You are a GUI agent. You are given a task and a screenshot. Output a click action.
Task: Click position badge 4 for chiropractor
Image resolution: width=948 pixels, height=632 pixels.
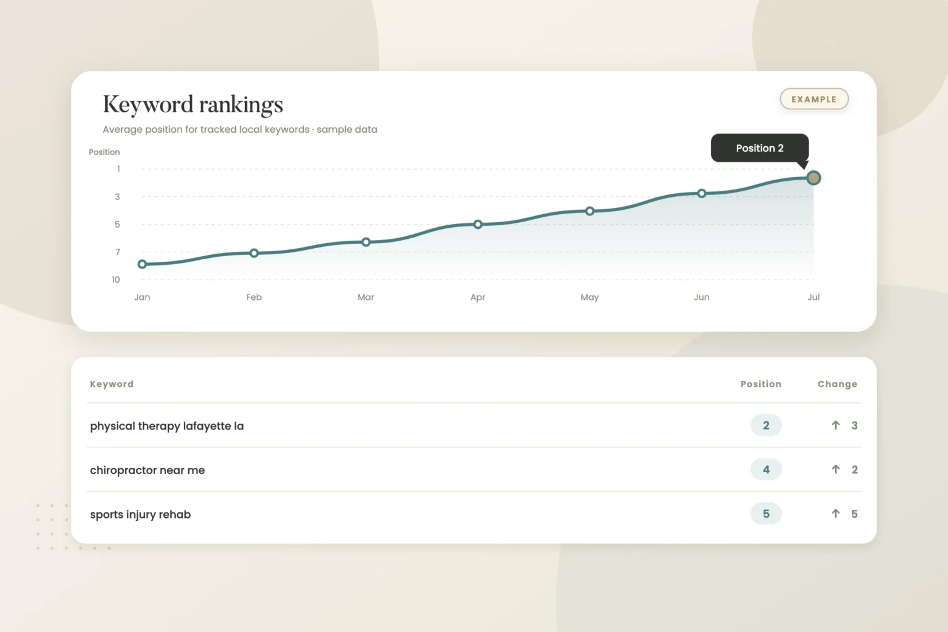coord(766,470)
